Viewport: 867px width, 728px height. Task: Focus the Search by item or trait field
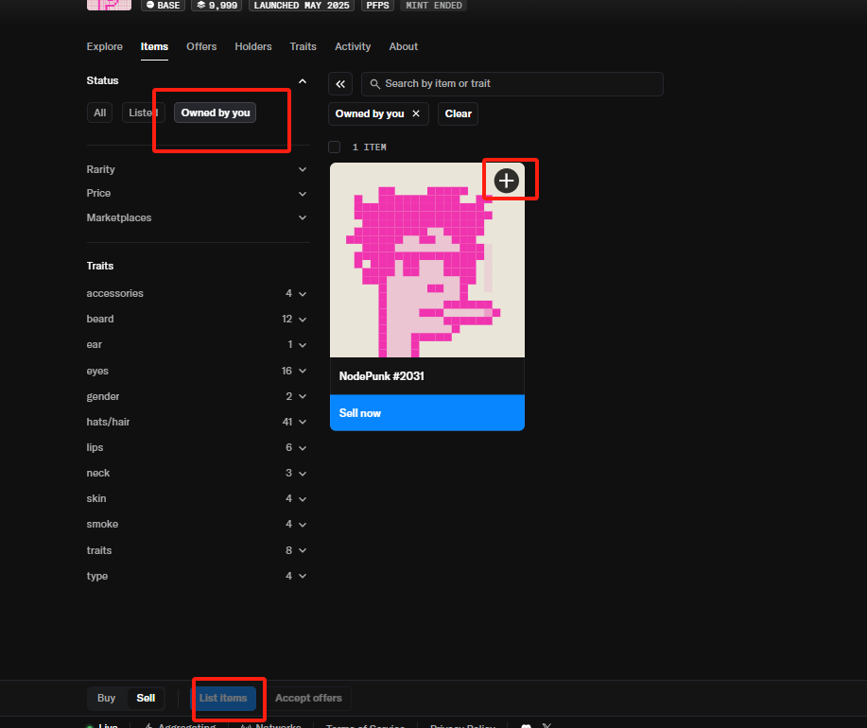512,84
